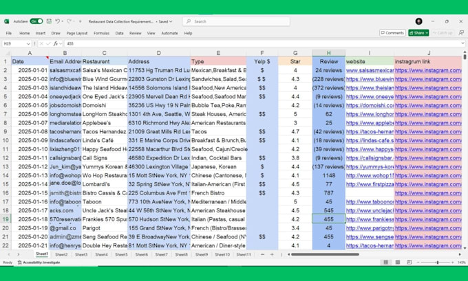This screenshot has height=281, width=468.
Task: Switch to Page Break Preview icon
Action: [409, 262]
